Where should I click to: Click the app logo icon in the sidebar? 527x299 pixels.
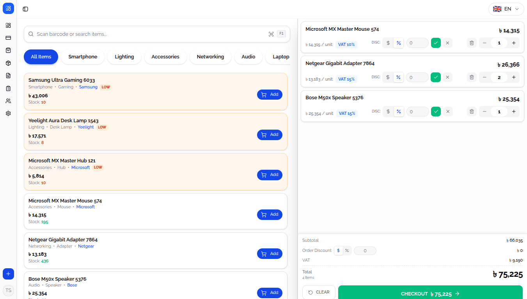8,8
